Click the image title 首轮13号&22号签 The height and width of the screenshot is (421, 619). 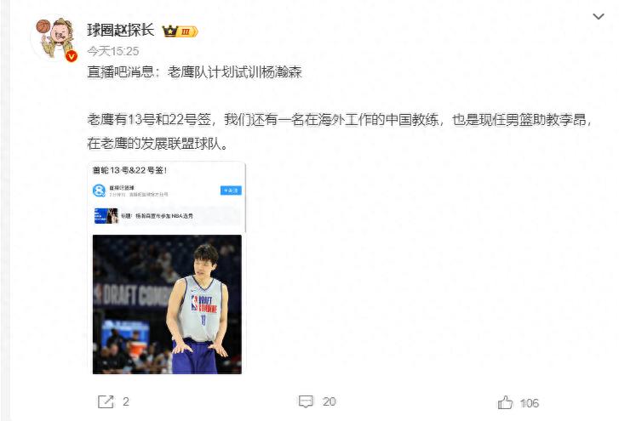[x=129, y=170]
